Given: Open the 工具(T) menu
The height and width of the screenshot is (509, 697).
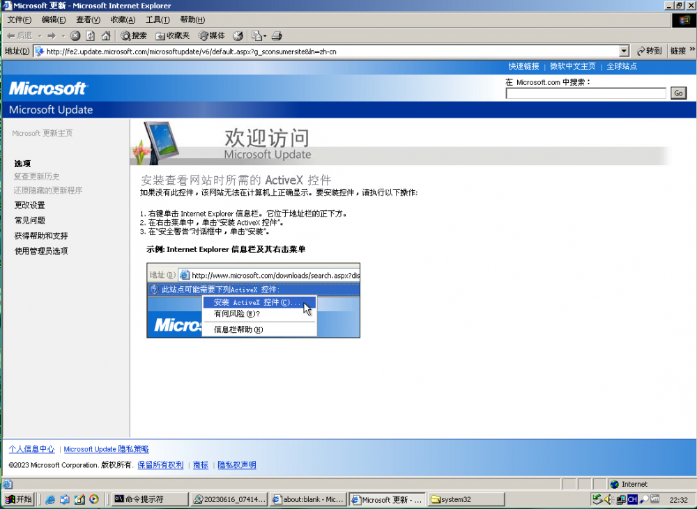Looking at the screenshot, I should [x=158, y=19].
